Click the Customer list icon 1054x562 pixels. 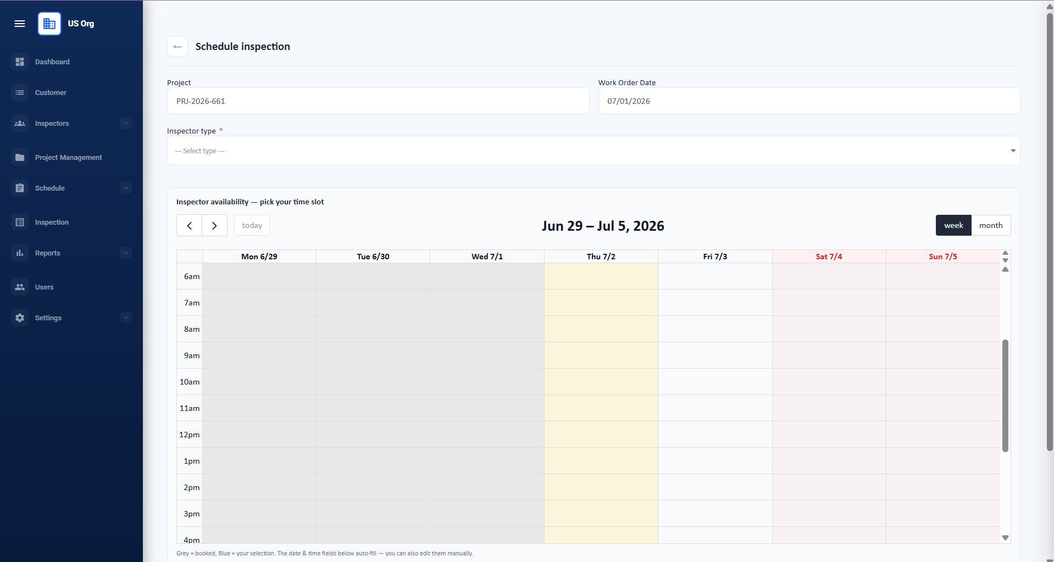click(x=20, y=92)
